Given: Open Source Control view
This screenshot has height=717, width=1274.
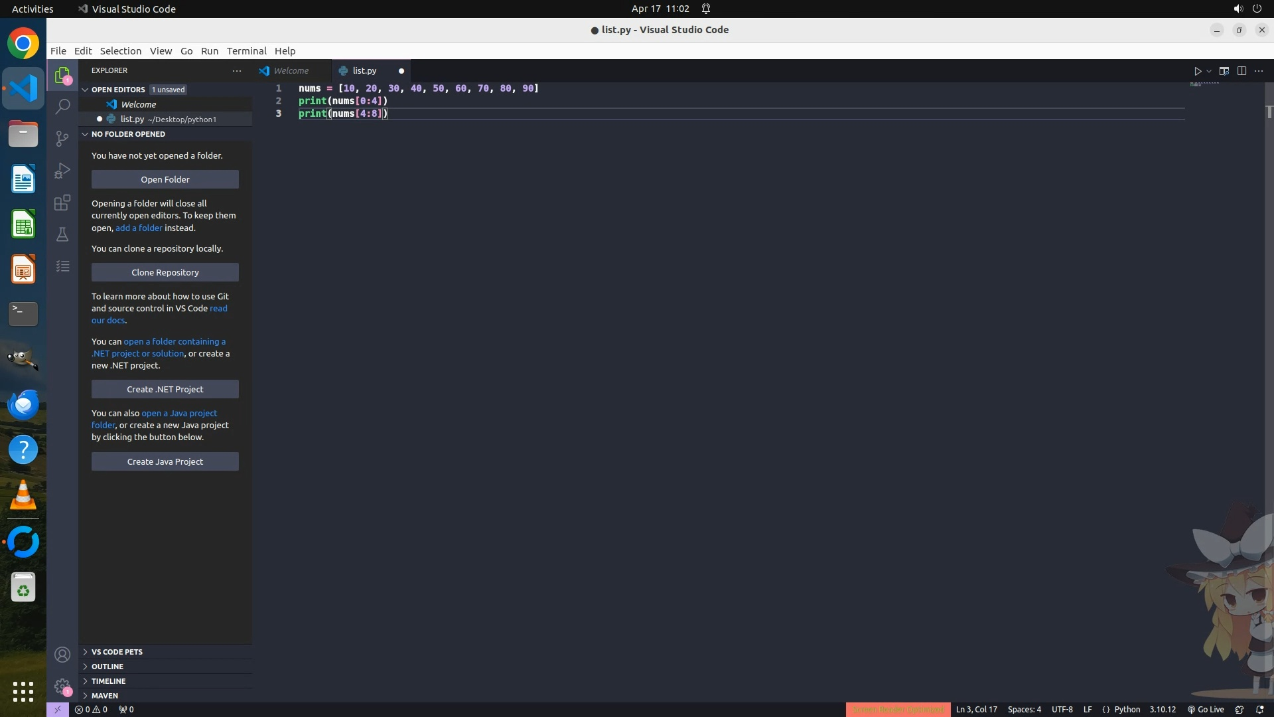Looking at the screenshot, I should 62,138.
